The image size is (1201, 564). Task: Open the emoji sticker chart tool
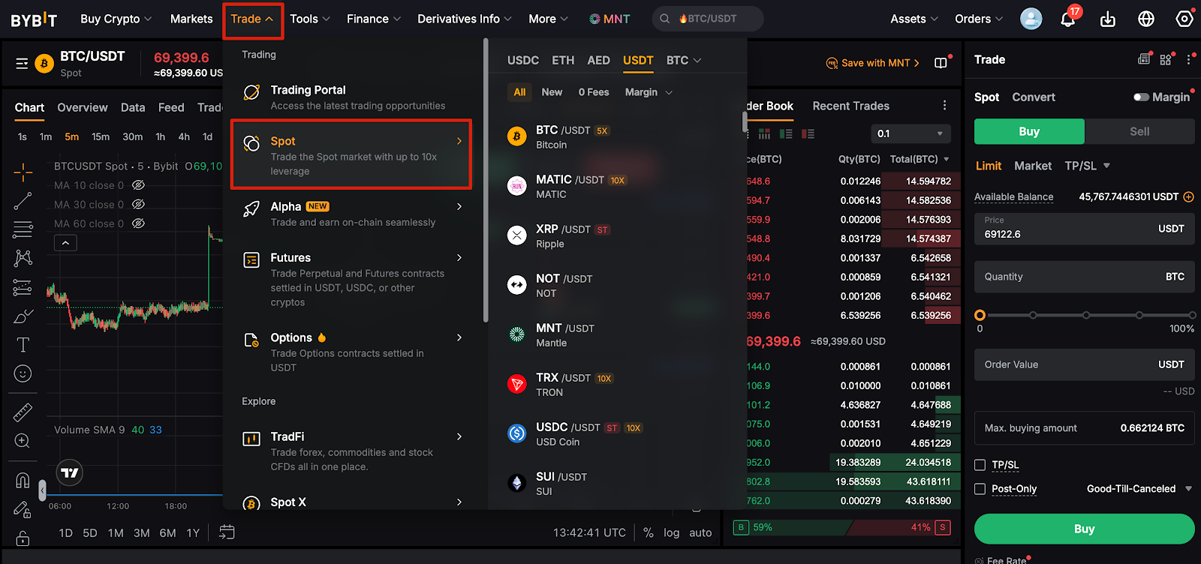click(x=23, y=373)
